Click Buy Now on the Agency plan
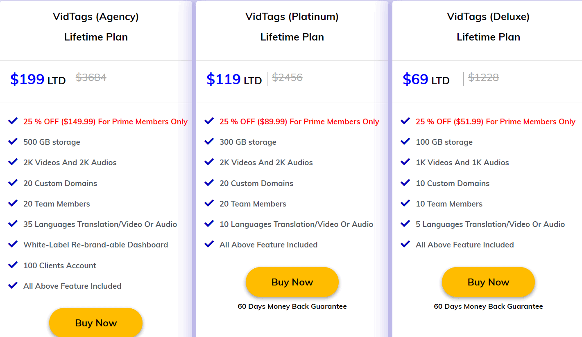 (95, 323)
